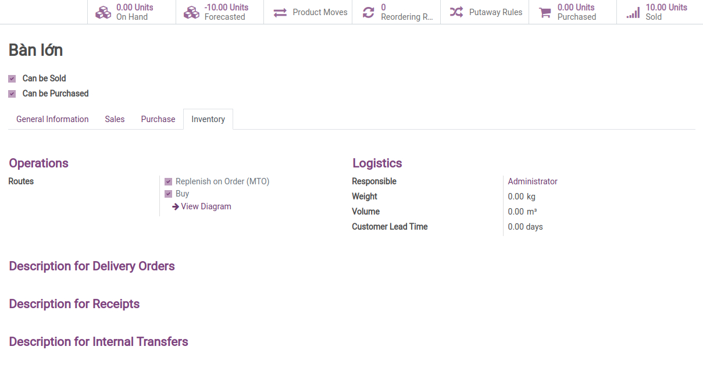Click the Weight value 0.00 kg
Viewport: 703px width, 382px height.
(522, 197)
